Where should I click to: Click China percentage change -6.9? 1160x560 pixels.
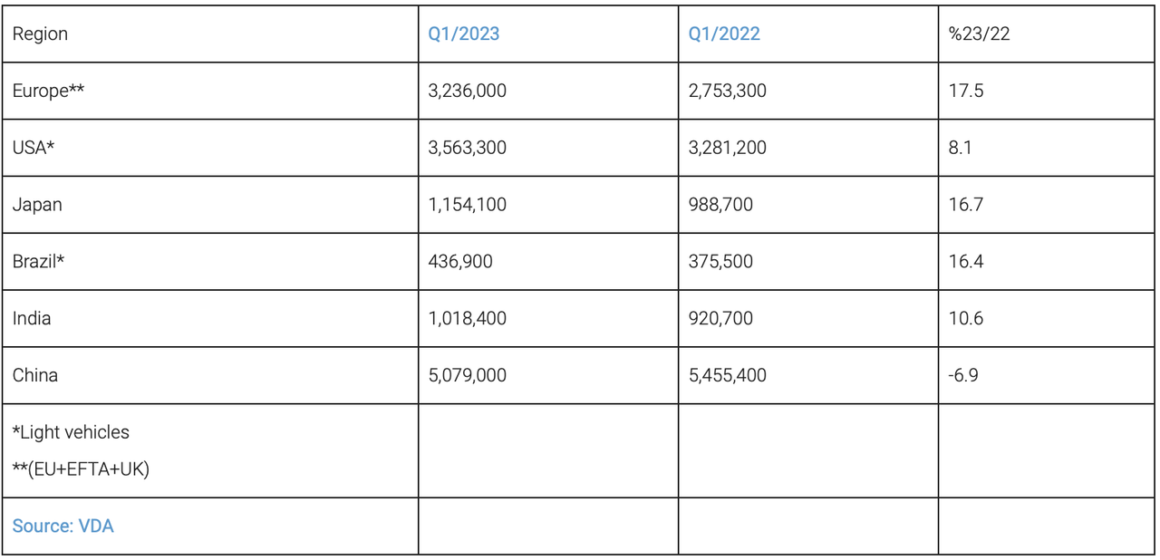click(963, 374)
